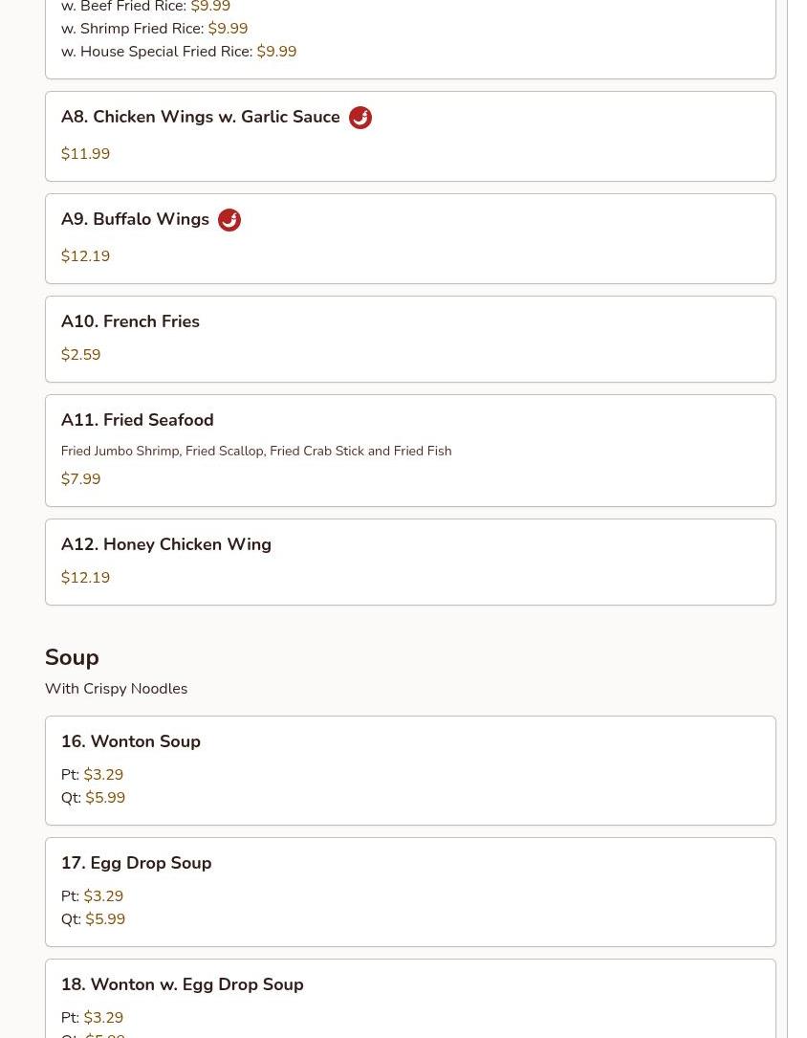Choose the Pt price under Egg Drop Soup
The height and width of the screenshot is (1038, 807).
(92, 896)
